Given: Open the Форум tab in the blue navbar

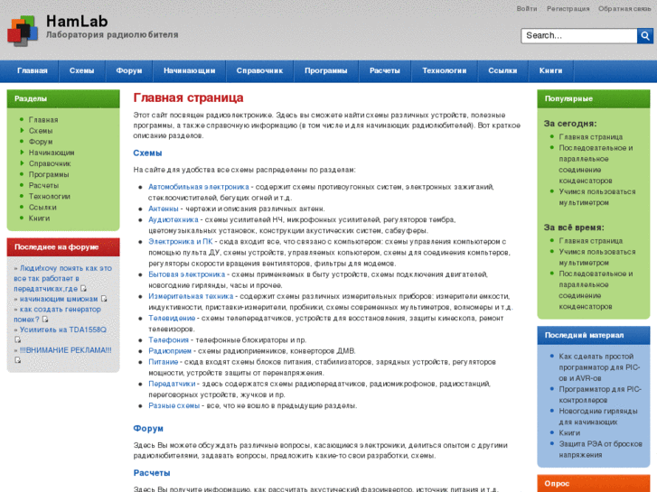Looking at the screenshot, I should point(129,70).
